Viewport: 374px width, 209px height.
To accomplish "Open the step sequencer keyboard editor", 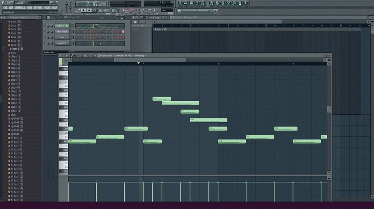I will click(122, 18).
